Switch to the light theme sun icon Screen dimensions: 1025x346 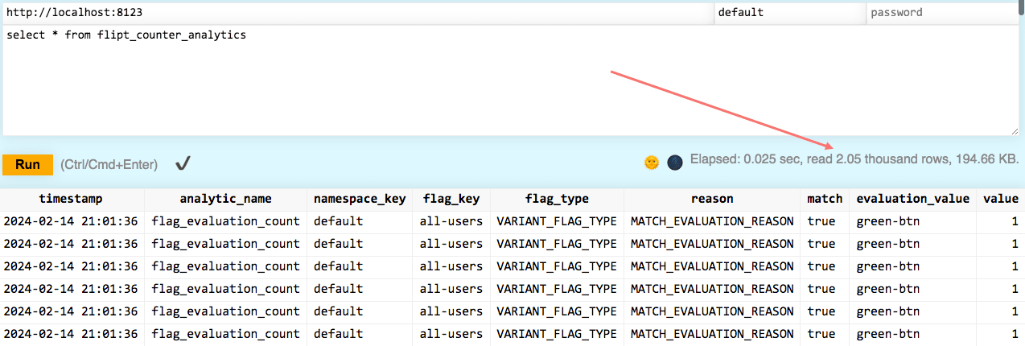(x=652, y=163)
